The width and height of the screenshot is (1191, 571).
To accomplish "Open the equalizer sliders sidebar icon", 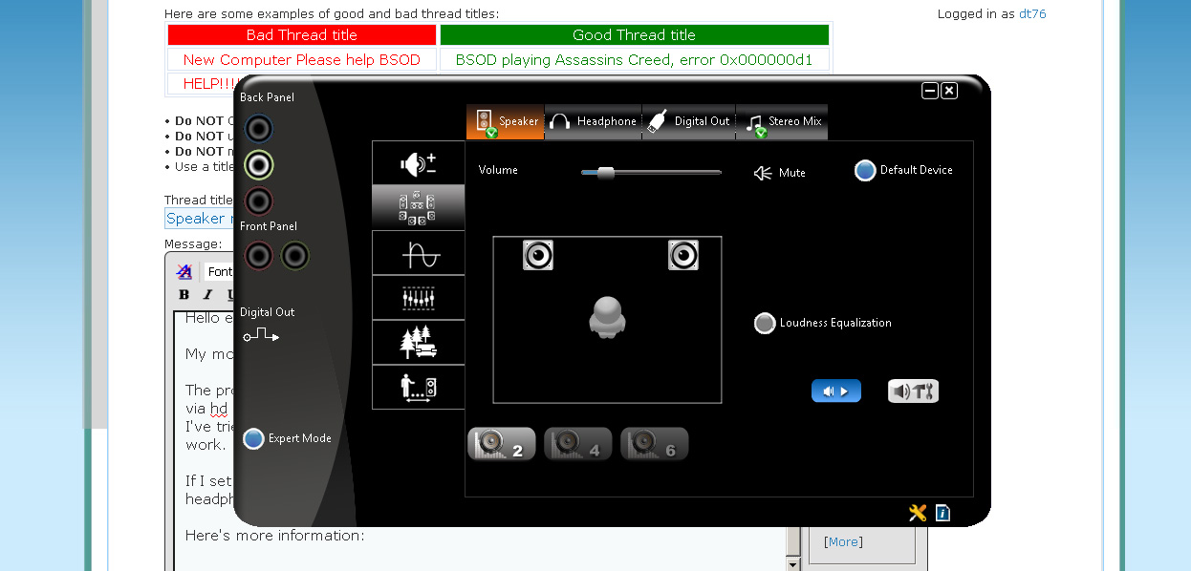I will pos(418,299).
